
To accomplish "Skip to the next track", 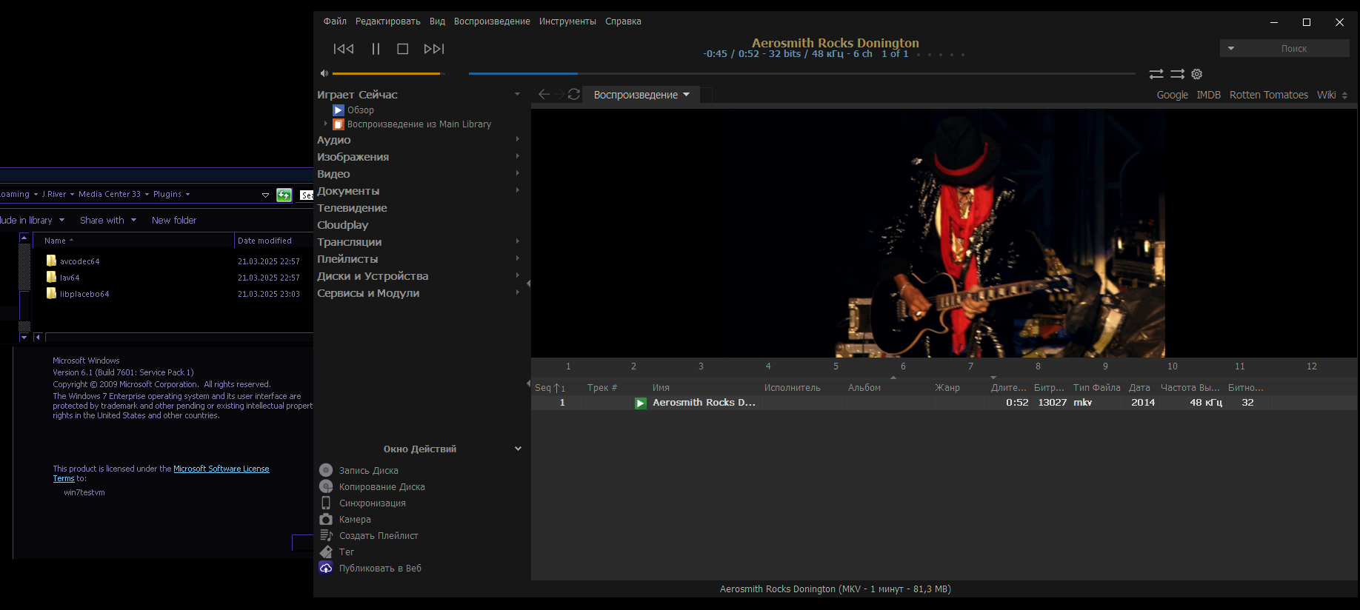I will tap(434, 49).
